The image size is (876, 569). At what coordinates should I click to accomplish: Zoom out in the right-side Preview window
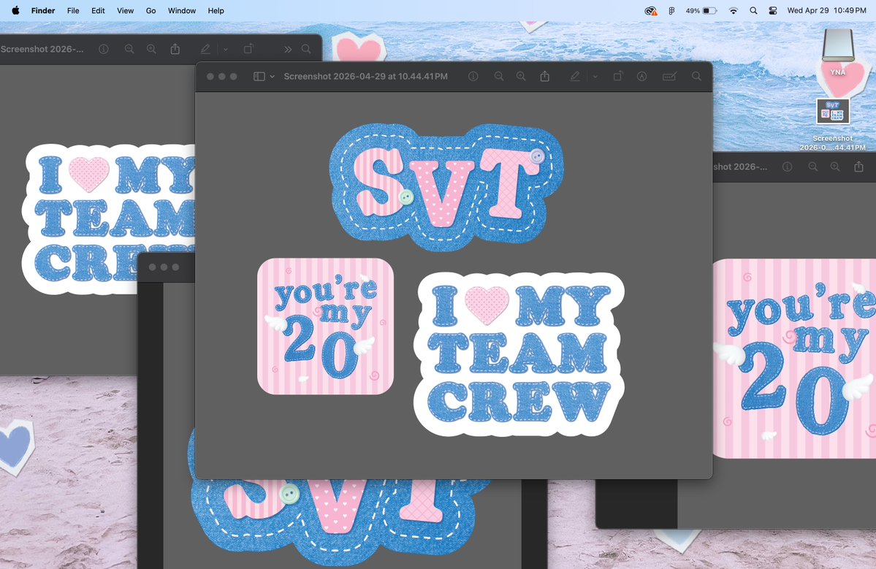coord(813,167)
